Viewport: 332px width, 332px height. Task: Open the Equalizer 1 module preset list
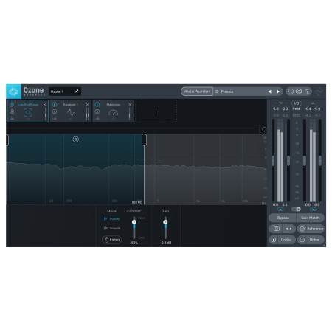pyautogui.click(x=55, y=118)
